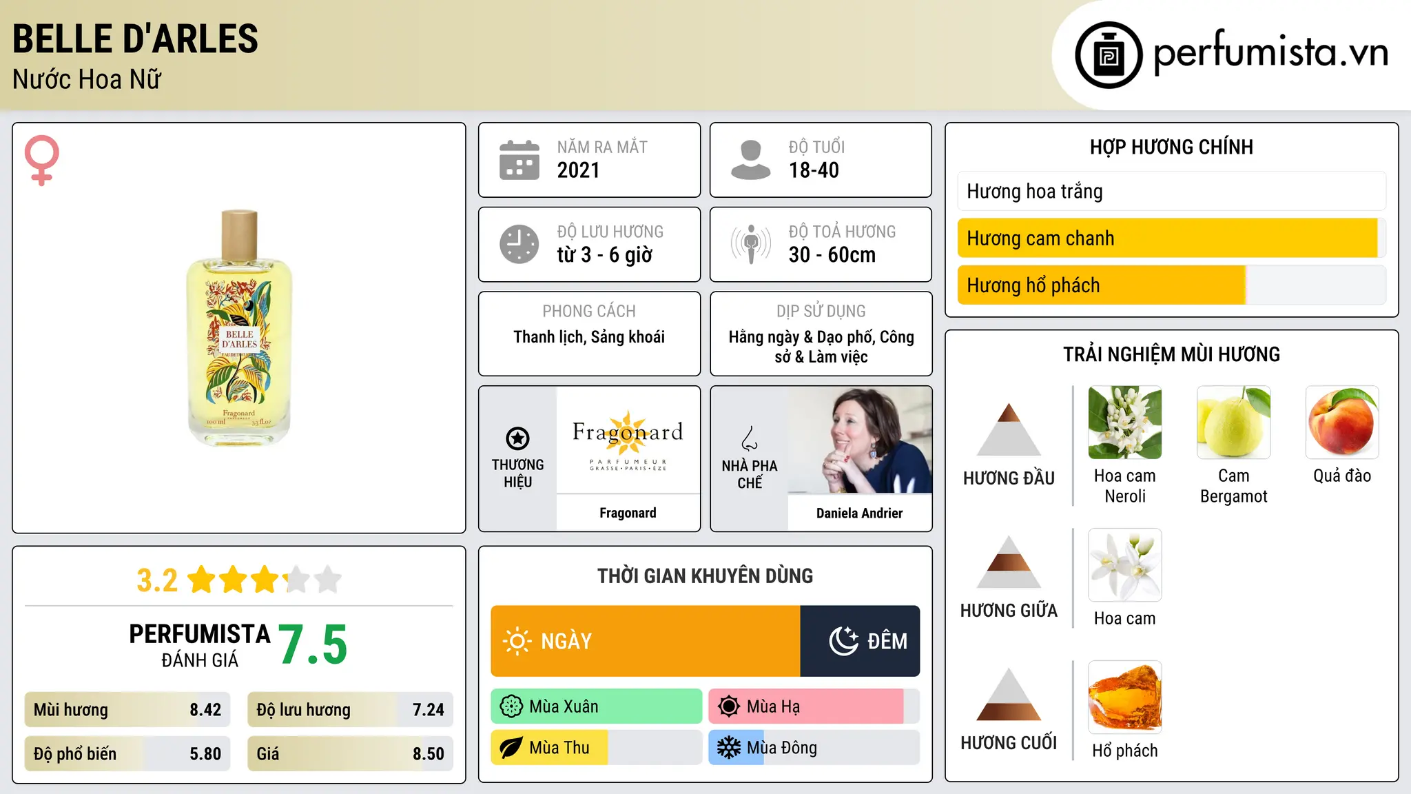This screenshot has width=1411, height=794.
Task: Click the launch year value 2021
Action: coord(579,170)
